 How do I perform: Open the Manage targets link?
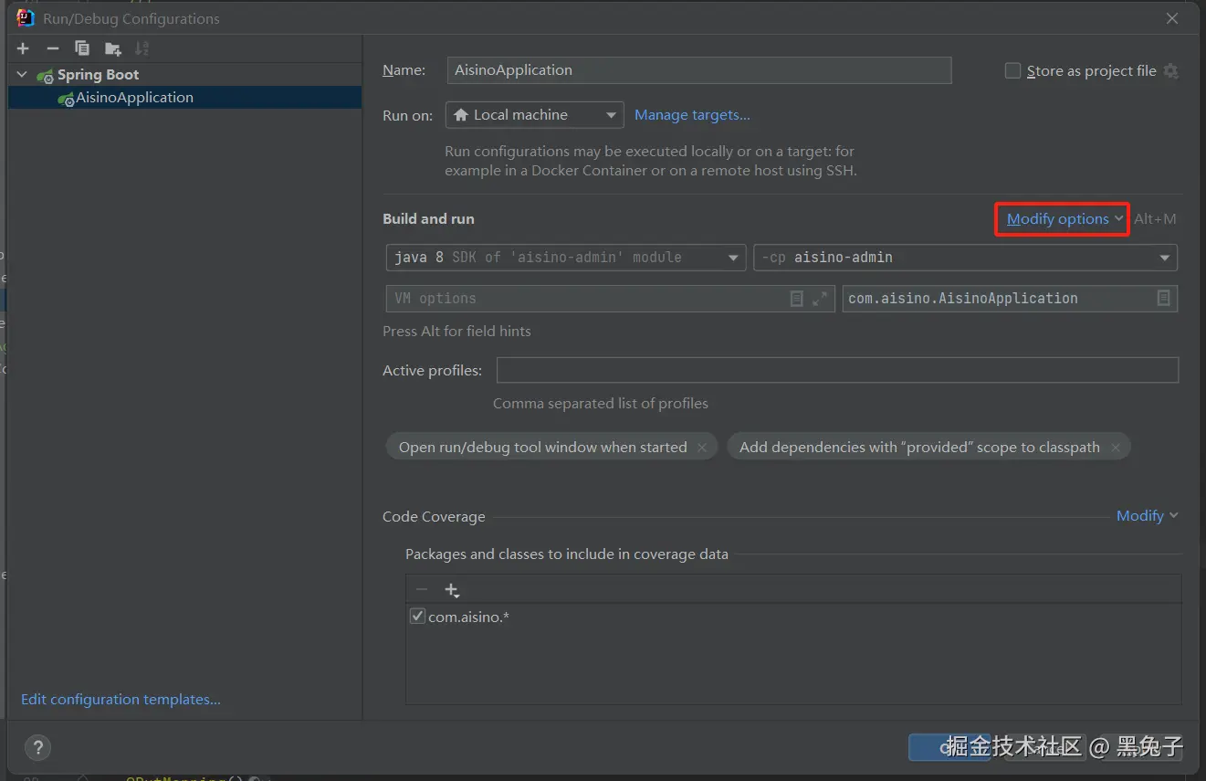pos(692,115)
